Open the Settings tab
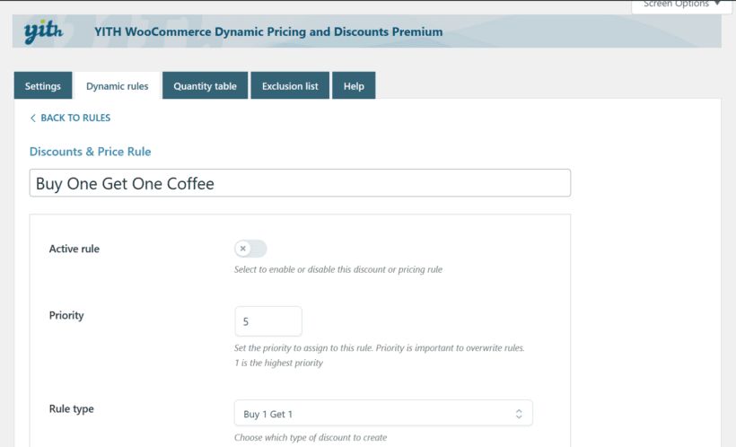Screen dimensions: 736x447 (43, 86)
